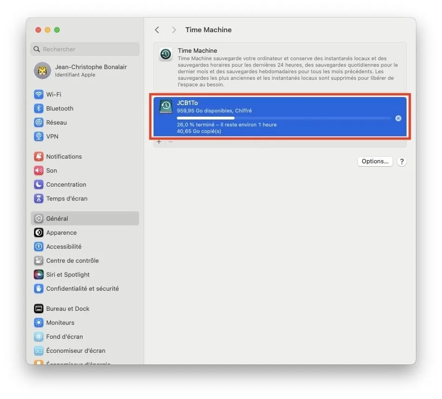442x399 pixels.
Task: Click the Bluetooth icon in sidebar
Action: (39, 108)
